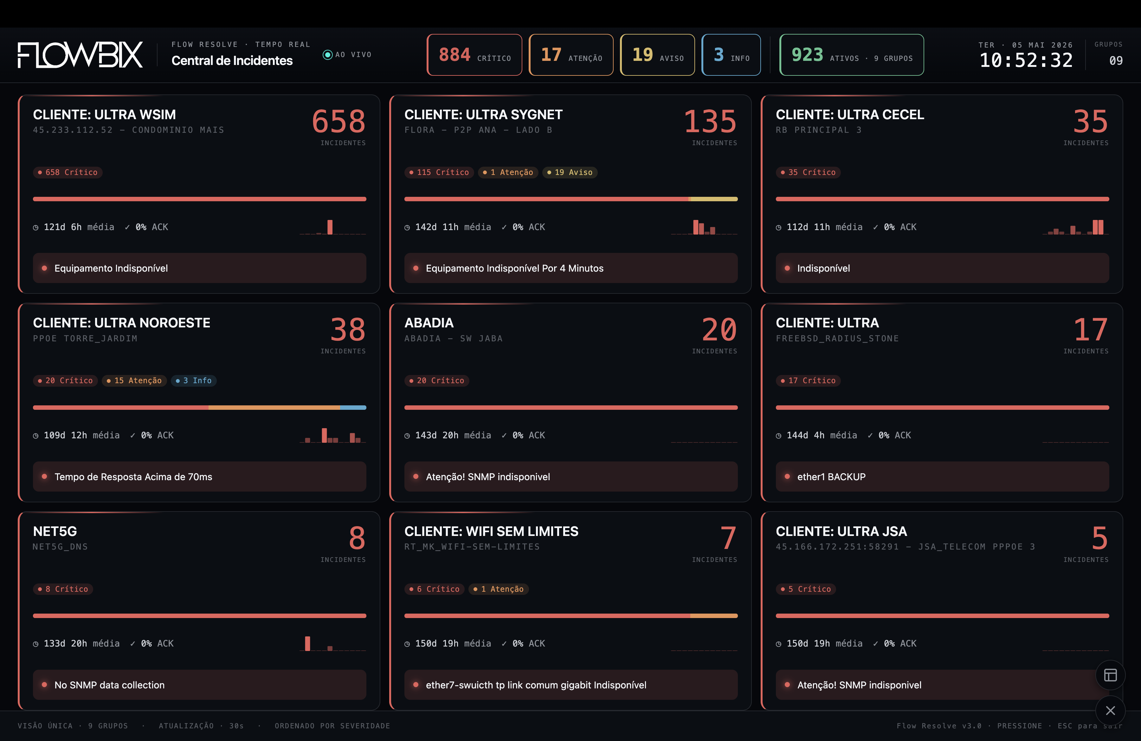
Task: Open the CLIENTE: ULTRA NOROESTE card title
Action: [x=122, y=323]
